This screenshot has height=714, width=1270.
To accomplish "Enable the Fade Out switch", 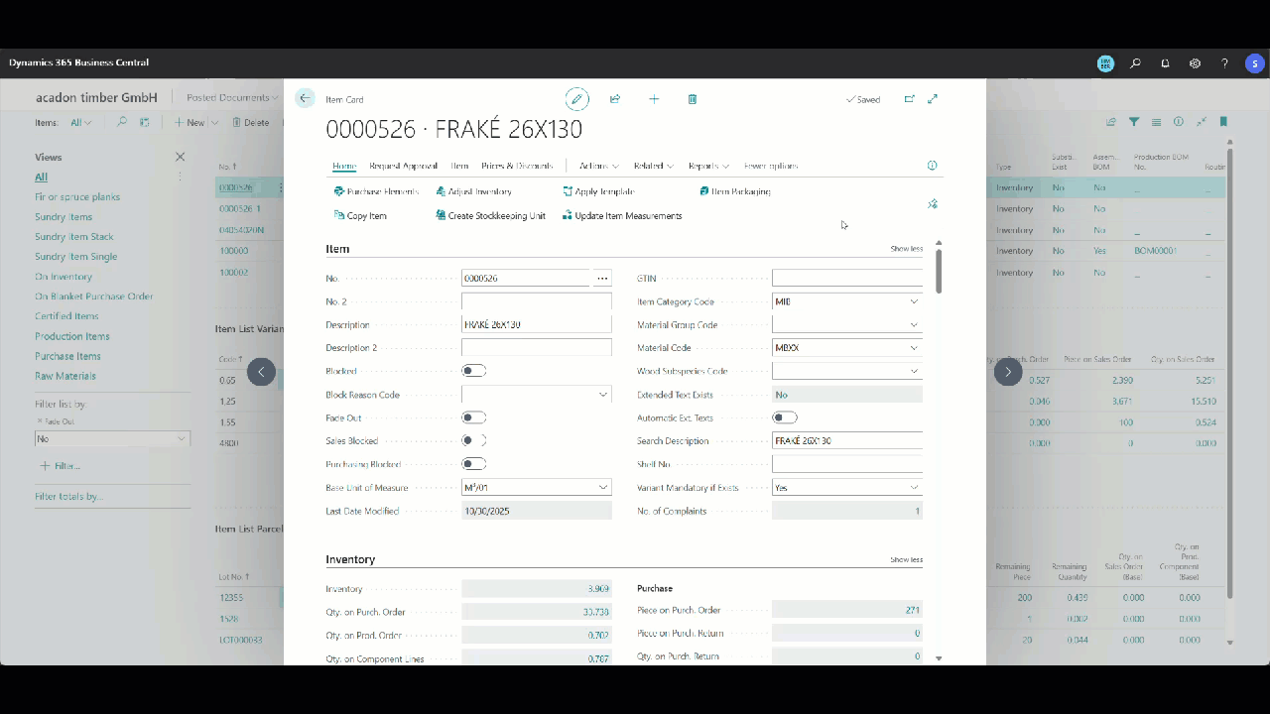I will point(473,417).
